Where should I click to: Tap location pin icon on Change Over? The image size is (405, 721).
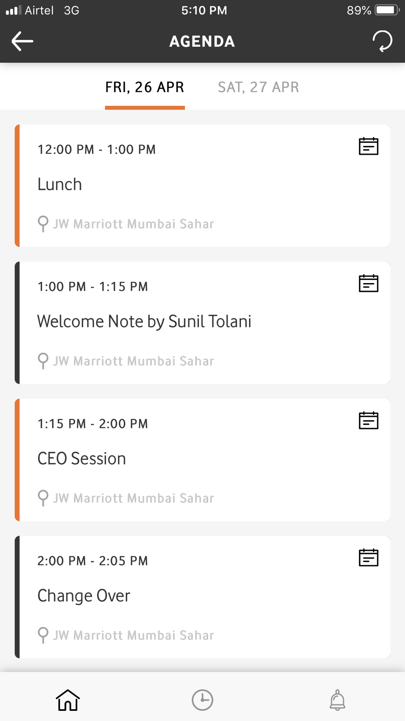tap(43, 635)
